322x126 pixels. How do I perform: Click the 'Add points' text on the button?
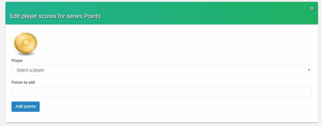pyautogui.click(x=25, y=107)
